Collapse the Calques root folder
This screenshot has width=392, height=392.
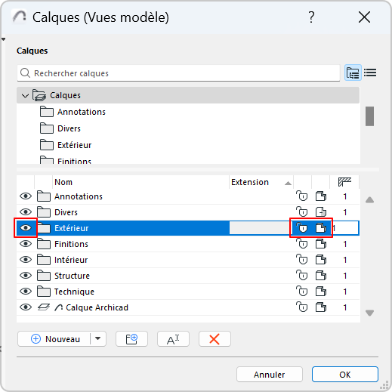[x=25, y=95]
